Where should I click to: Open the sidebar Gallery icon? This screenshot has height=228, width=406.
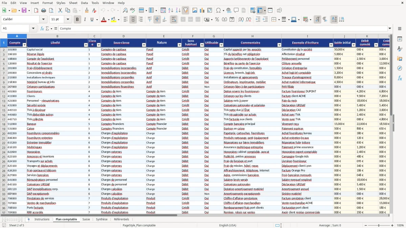pyautogui.click(x=400, y=58)
